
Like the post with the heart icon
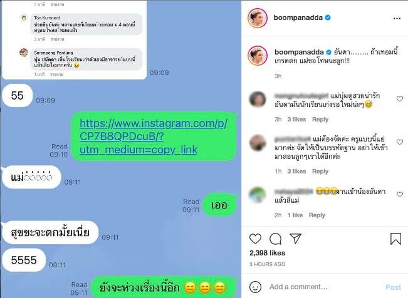(x=255, y=239)
